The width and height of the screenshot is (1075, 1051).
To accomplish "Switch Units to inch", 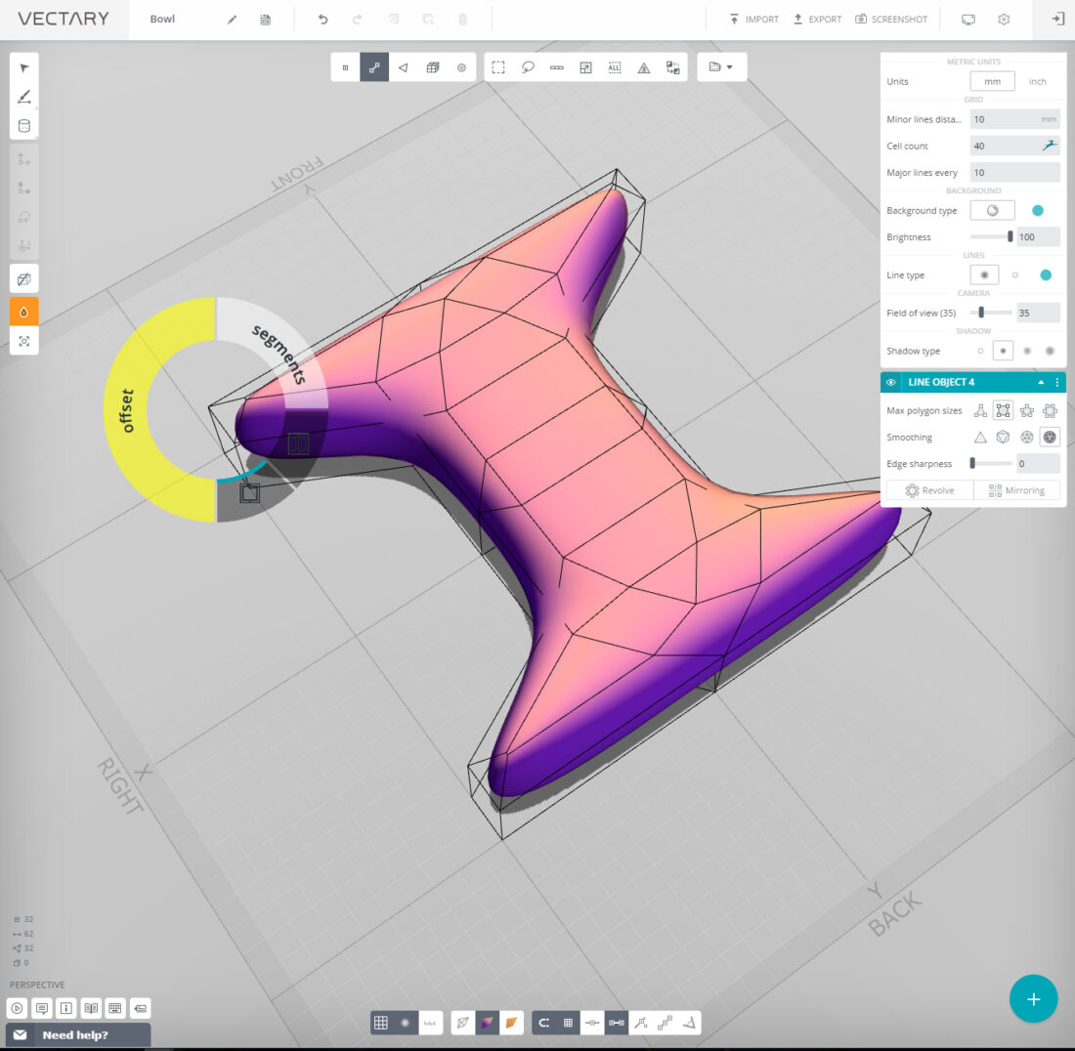I will click(1038, 81).
